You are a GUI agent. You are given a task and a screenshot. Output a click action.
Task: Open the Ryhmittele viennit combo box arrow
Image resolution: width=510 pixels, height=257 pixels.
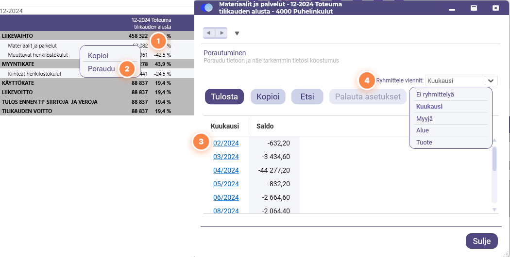(491, 80)
